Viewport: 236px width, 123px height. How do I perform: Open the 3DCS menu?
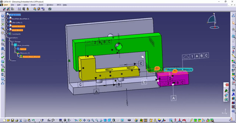pos(59,5)
